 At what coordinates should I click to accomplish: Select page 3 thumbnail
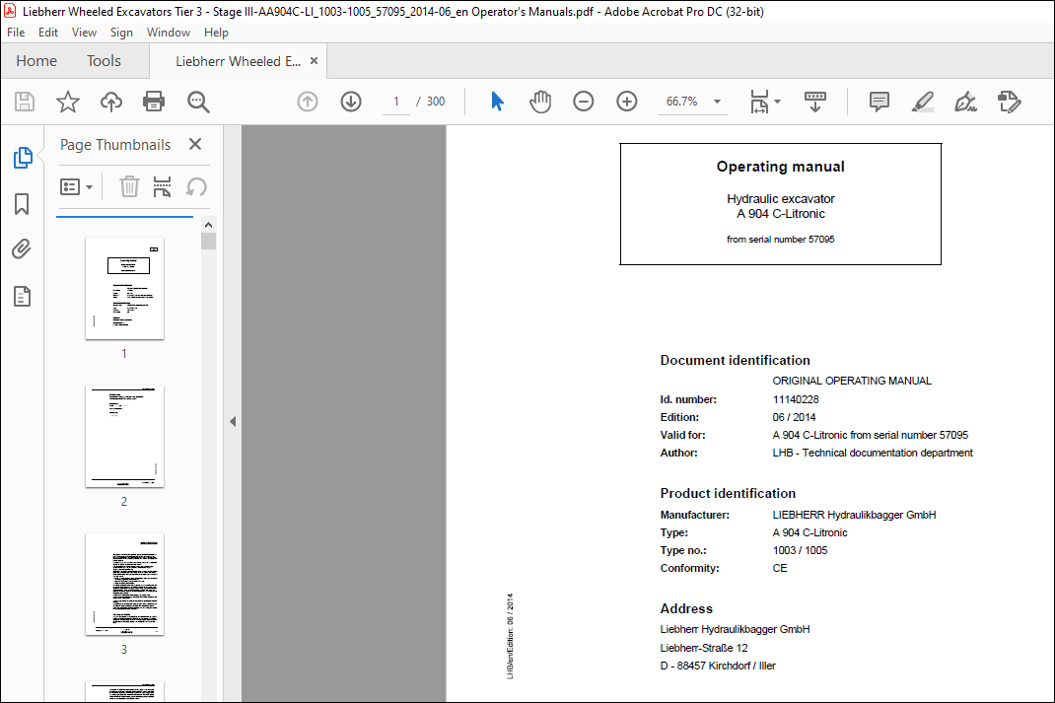point(124,585)
